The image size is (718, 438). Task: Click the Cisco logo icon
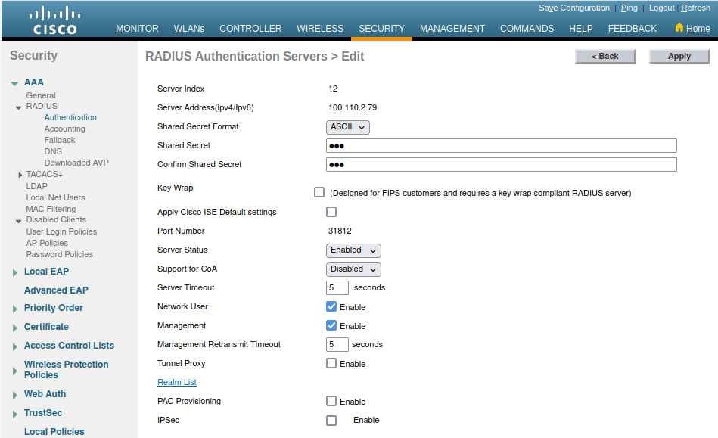pos(54,20)
